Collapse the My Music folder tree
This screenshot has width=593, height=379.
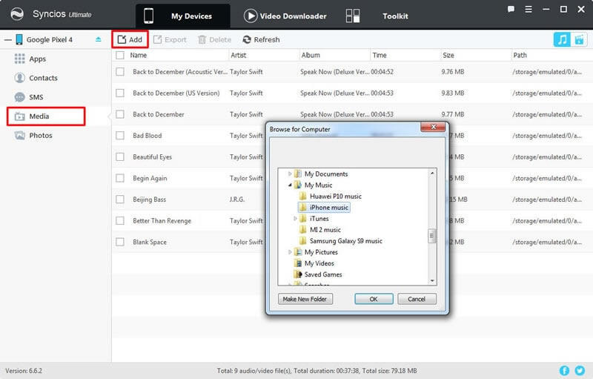(291, 185)
